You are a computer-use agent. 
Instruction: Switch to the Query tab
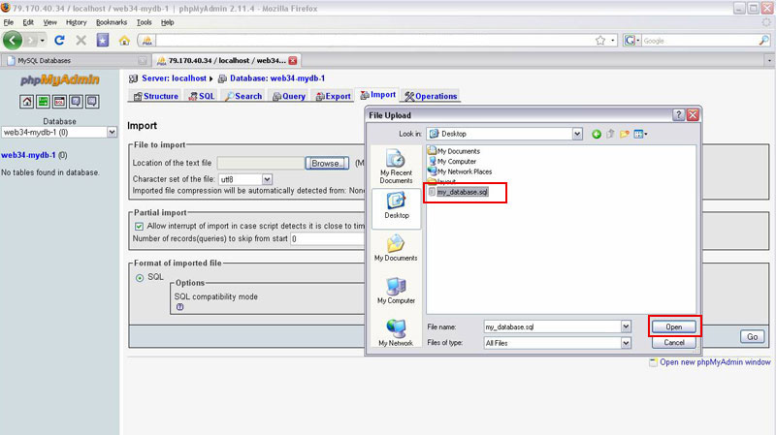point(289,96)
